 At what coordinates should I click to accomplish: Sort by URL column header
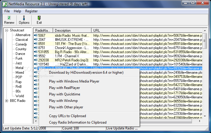[x=147, y=31]
